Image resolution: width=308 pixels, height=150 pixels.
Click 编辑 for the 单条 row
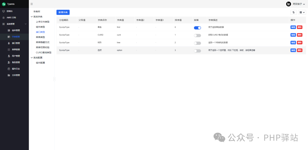tap(293, 27)
